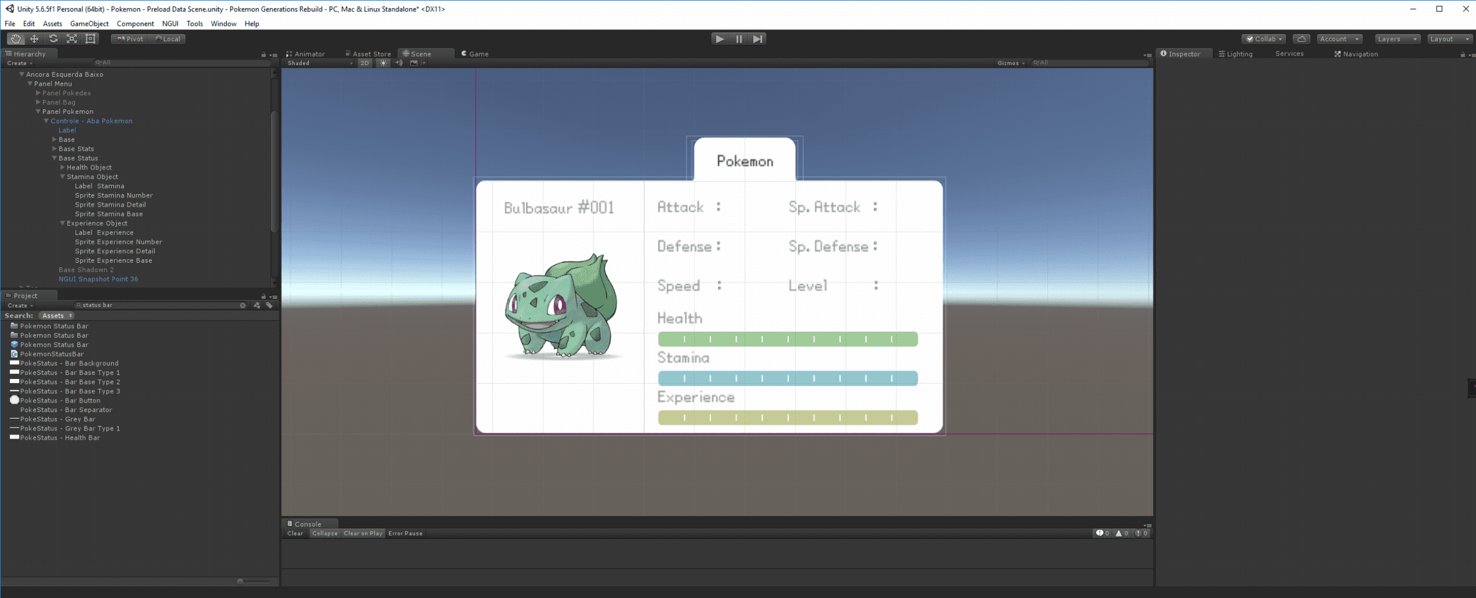Lock the Project panel
The width and height of the screenshot is (1476, 598).
pyautogui.click(x=263, y=296)
